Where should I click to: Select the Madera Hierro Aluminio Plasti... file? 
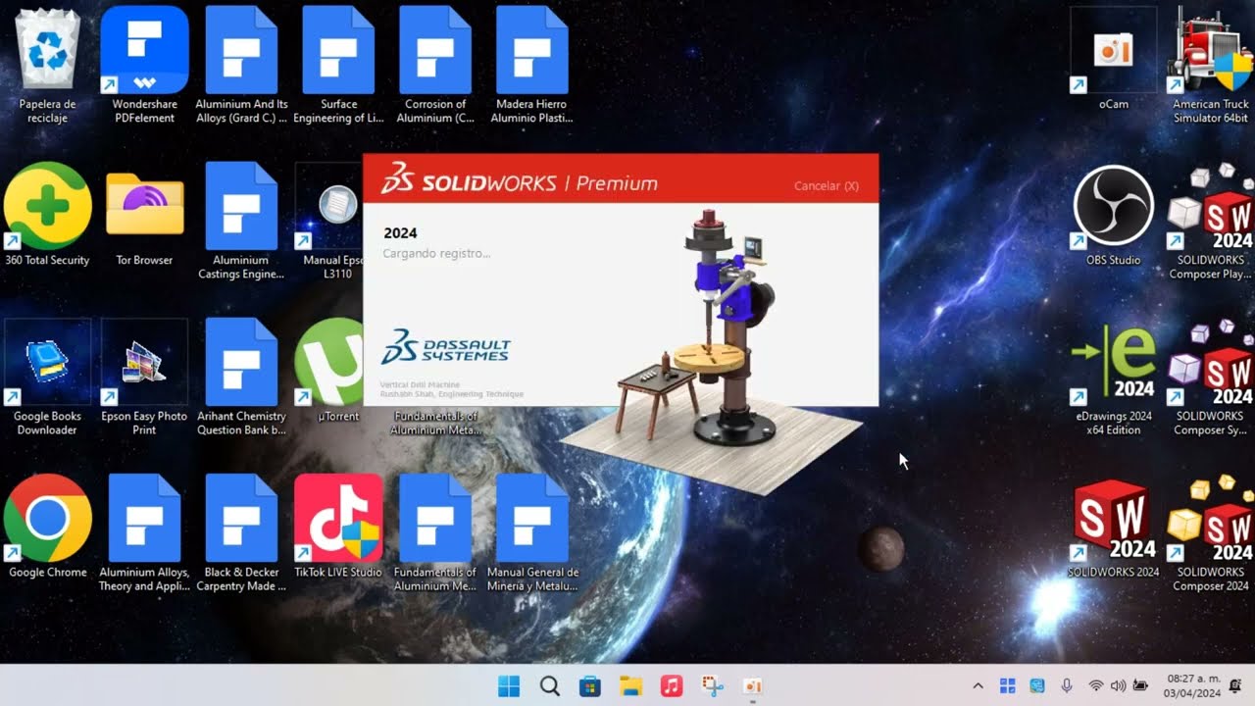point(532,66)
